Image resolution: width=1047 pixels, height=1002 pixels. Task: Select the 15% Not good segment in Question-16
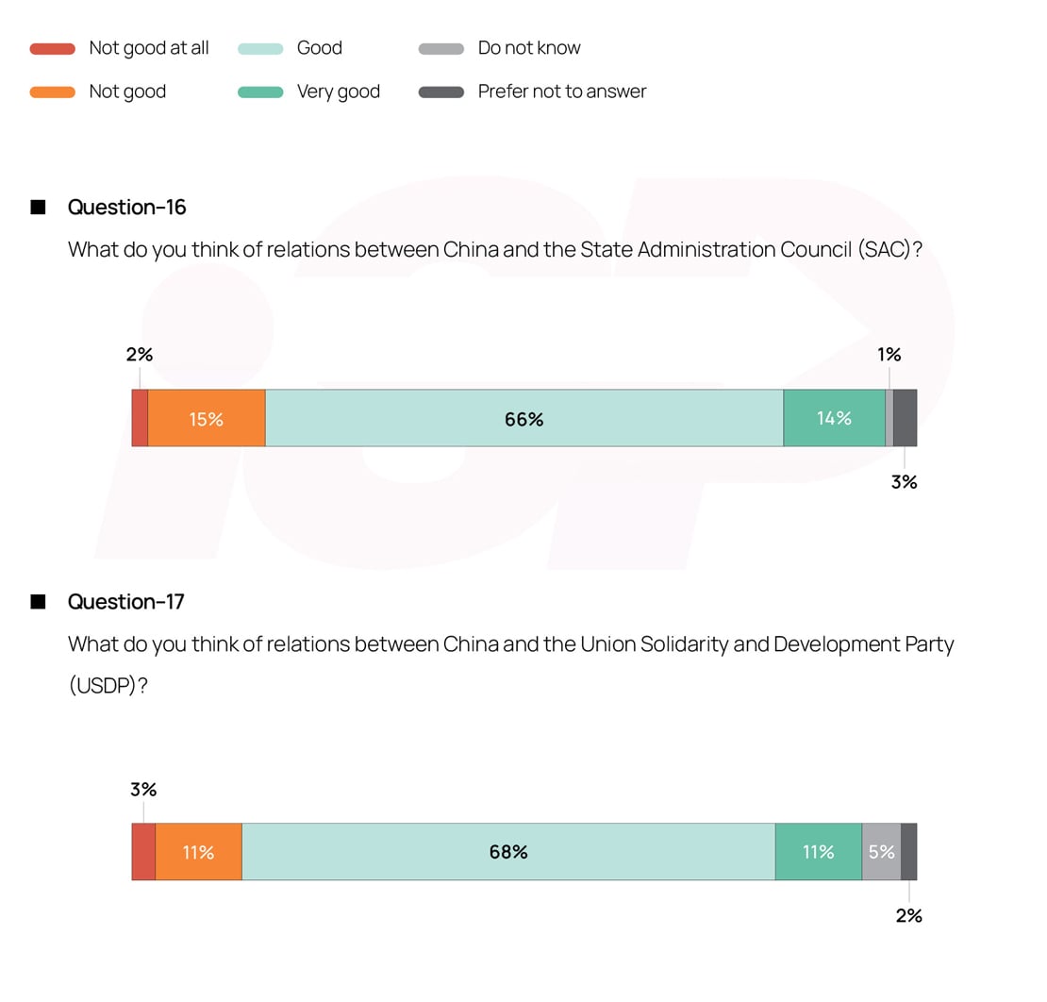tap(206, 418)
